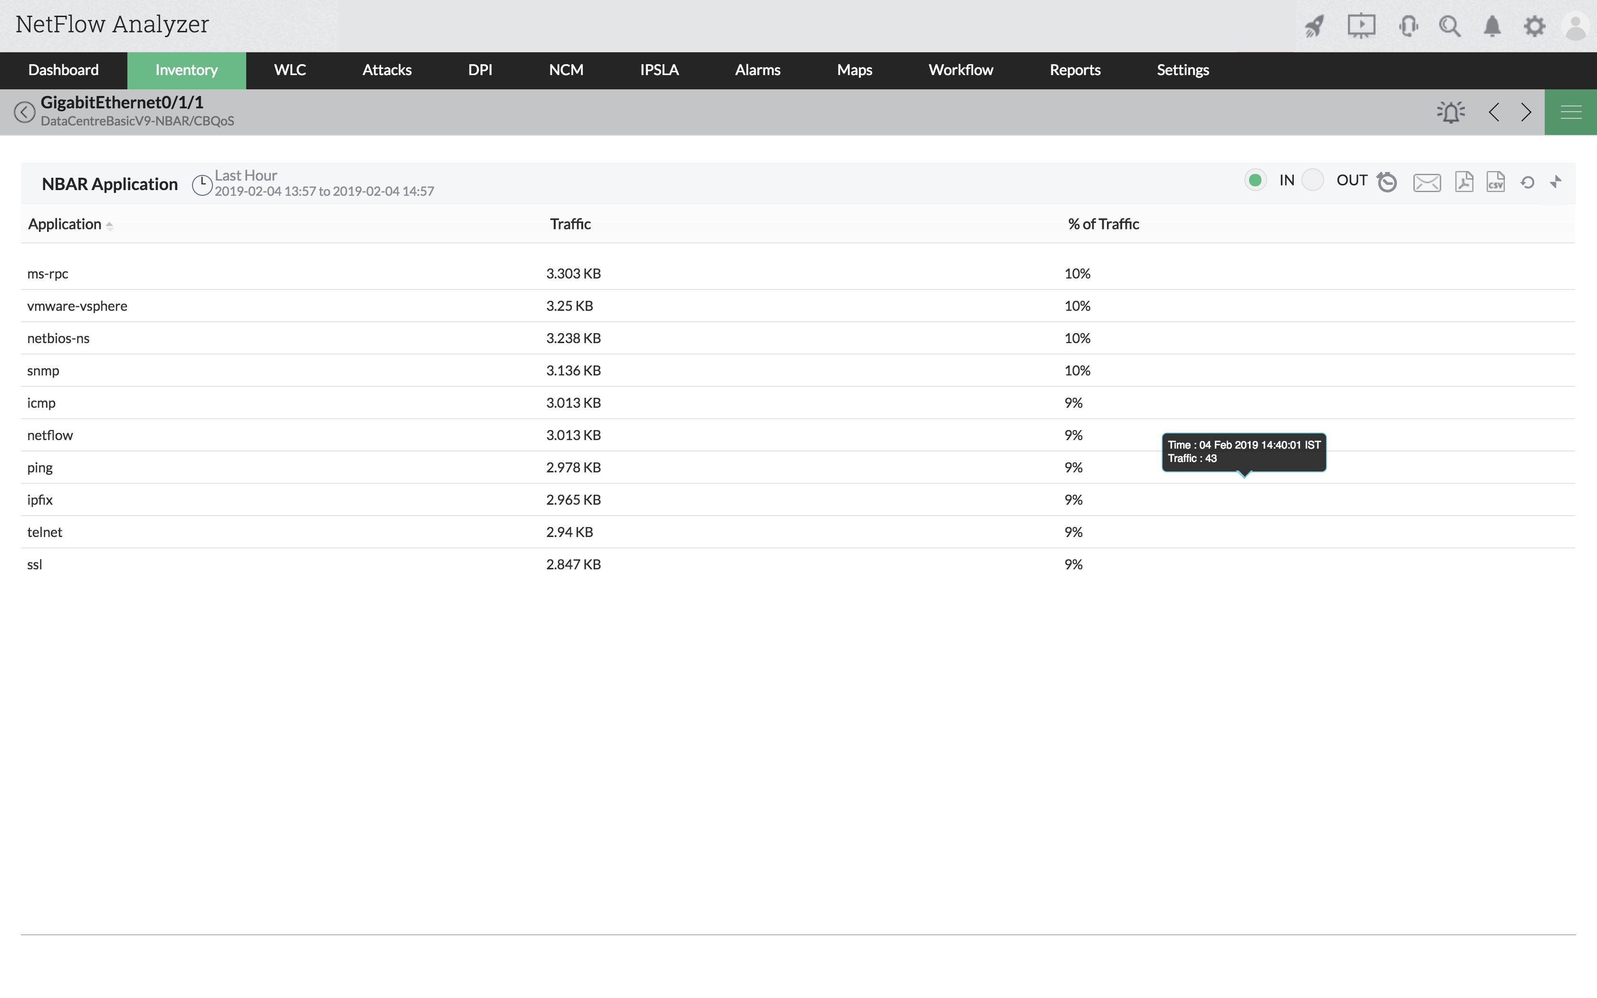
Task: Go to next interface using right chevron
Action: pos(1526,112)
